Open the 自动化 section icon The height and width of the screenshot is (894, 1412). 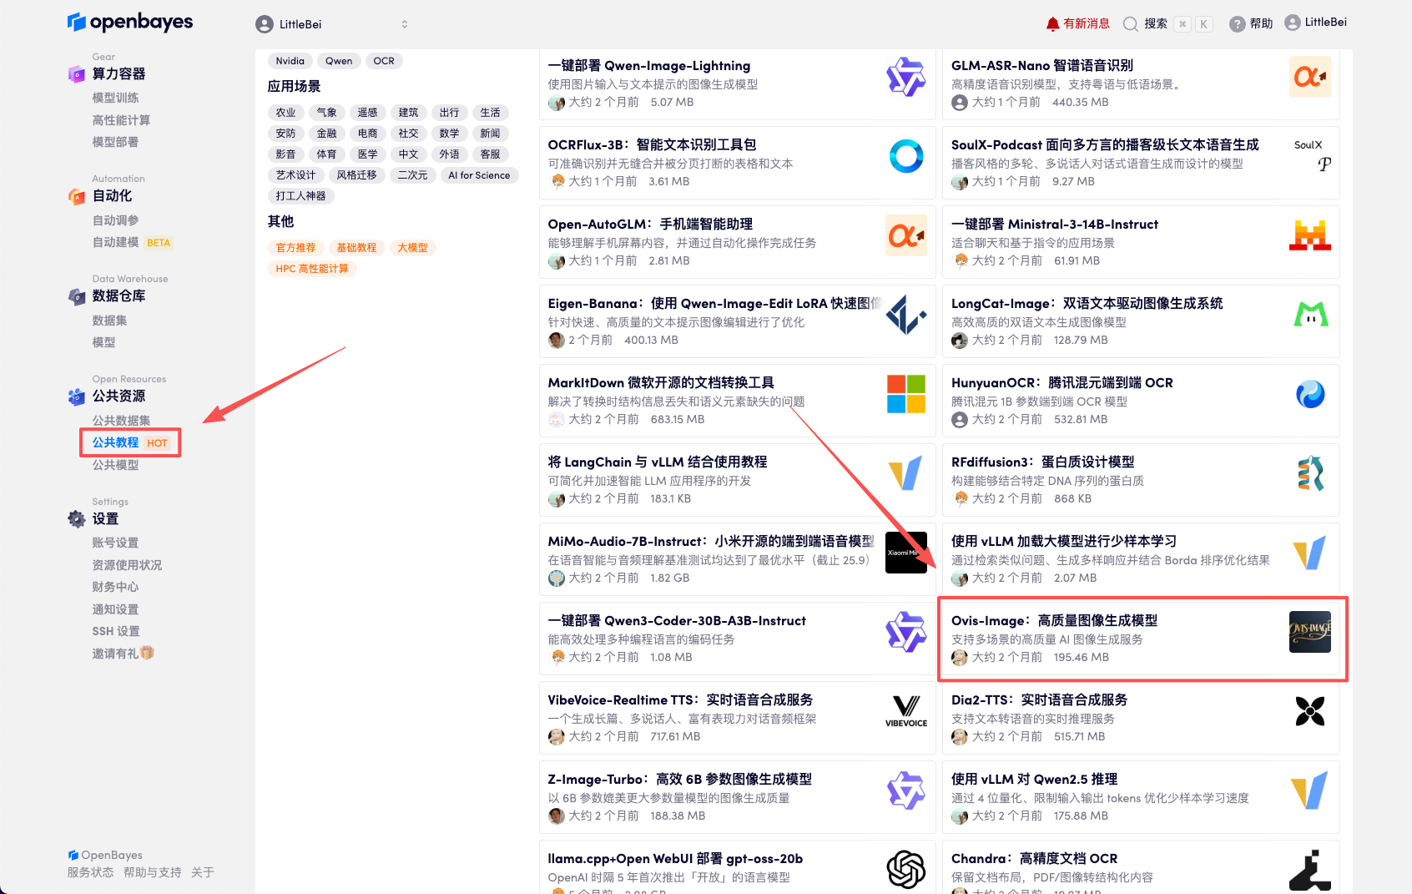pyautogui.click(x=77, y=196)
